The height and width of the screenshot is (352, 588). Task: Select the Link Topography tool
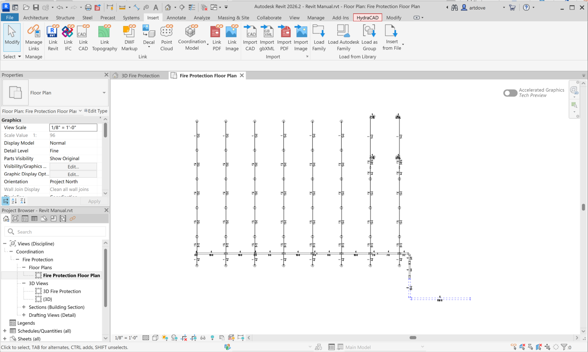click(104, 38)
